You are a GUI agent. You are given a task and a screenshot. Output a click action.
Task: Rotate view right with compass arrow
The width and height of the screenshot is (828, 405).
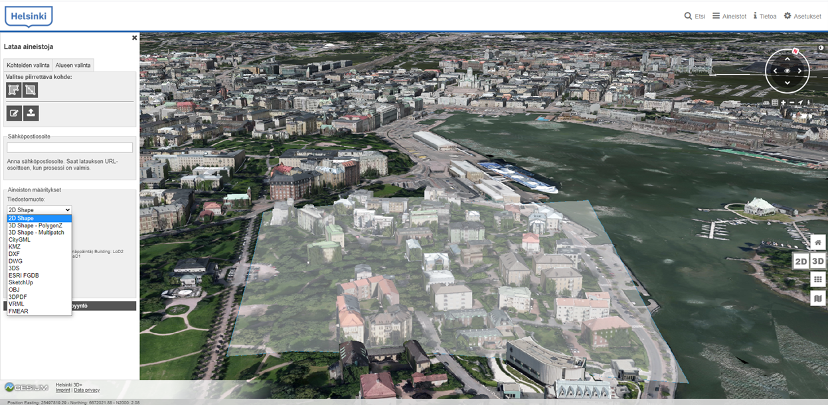click(x=799, y=71)
